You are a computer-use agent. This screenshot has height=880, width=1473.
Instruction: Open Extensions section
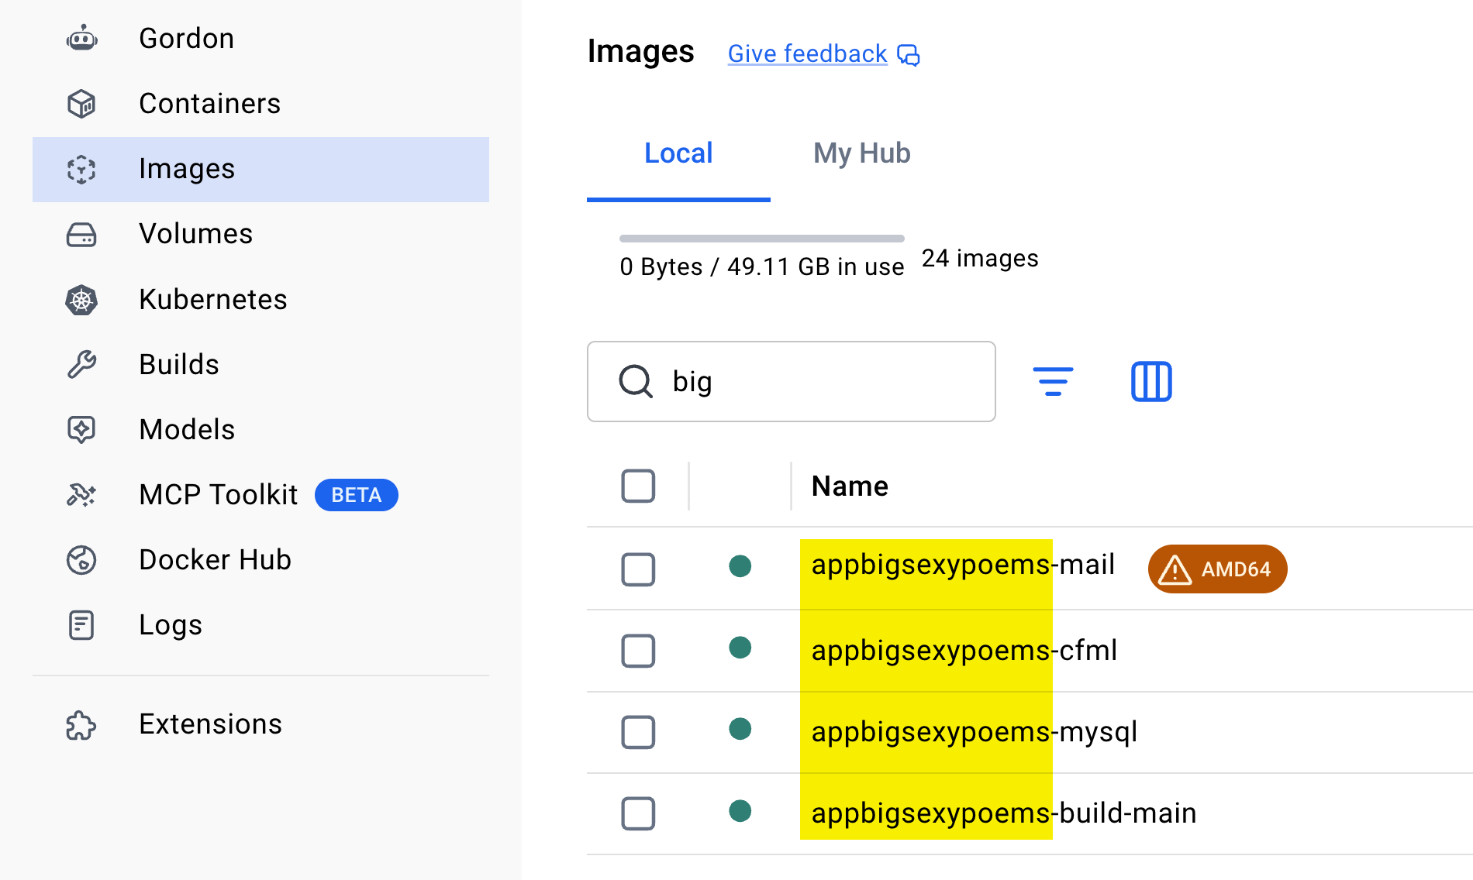[x=260, y=724]
